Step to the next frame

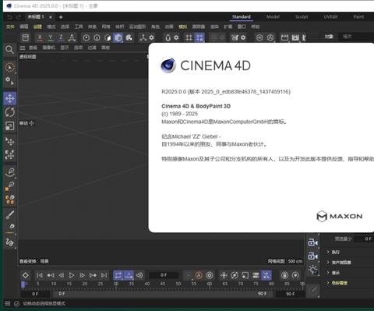coord(82,275)
